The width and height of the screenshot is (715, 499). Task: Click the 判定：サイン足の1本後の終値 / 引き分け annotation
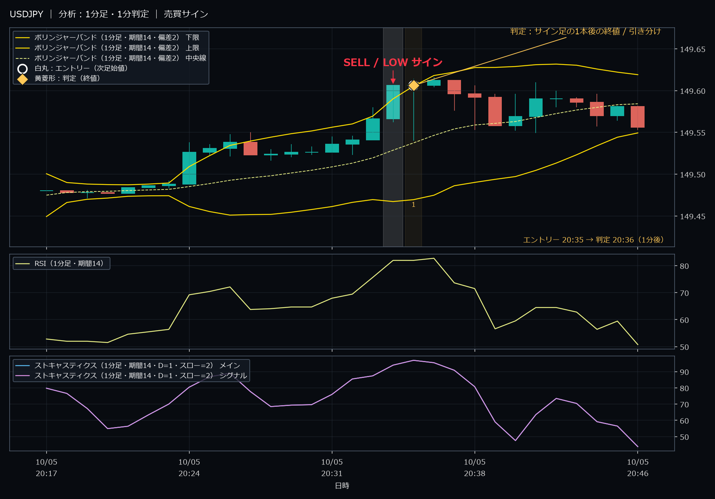pos(585,31)
